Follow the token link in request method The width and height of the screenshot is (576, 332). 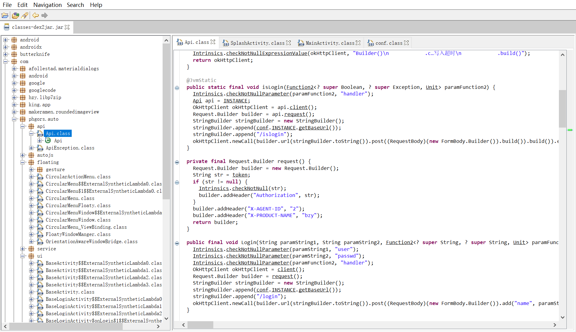click(240, 175)
